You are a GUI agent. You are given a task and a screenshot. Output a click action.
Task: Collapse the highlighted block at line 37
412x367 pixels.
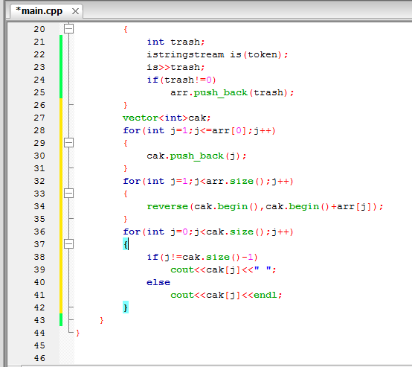69,244
